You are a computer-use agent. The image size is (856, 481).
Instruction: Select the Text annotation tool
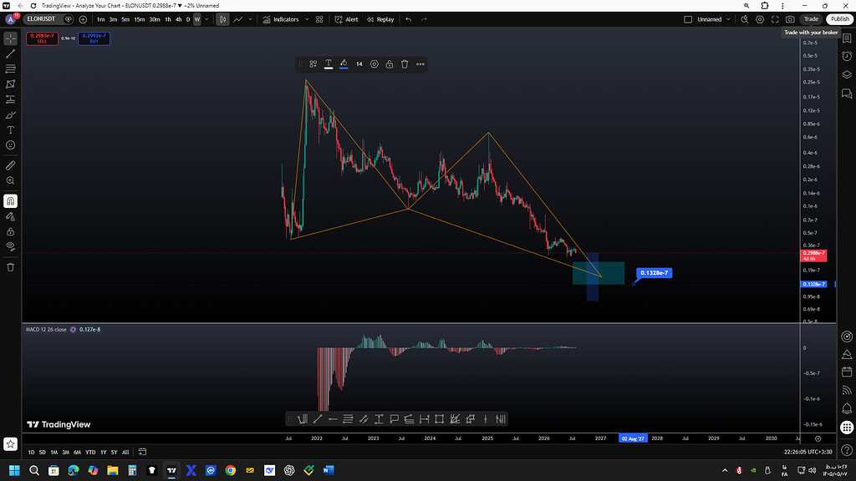[x=10, y=129]
